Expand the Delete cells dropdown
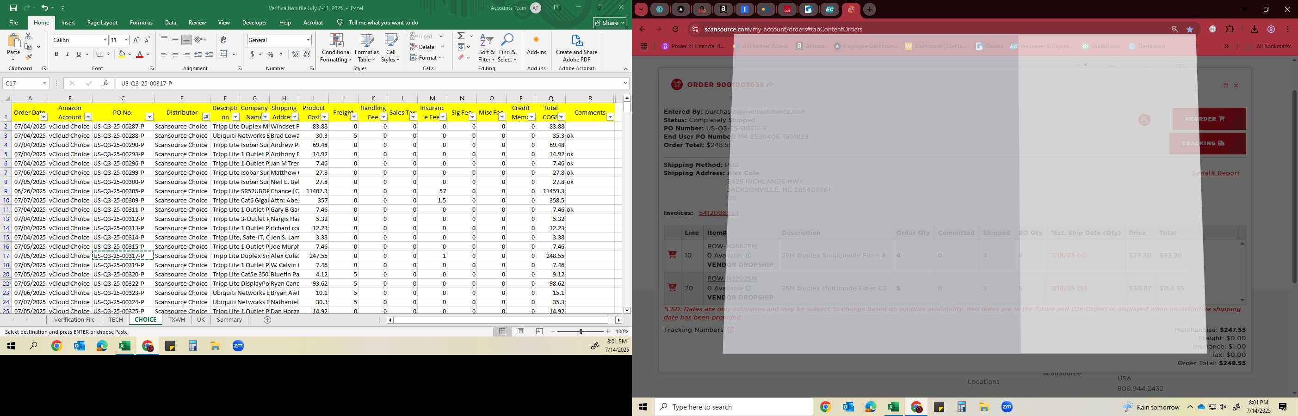This screenshot has height=416, width=1298. pos(443,47)
